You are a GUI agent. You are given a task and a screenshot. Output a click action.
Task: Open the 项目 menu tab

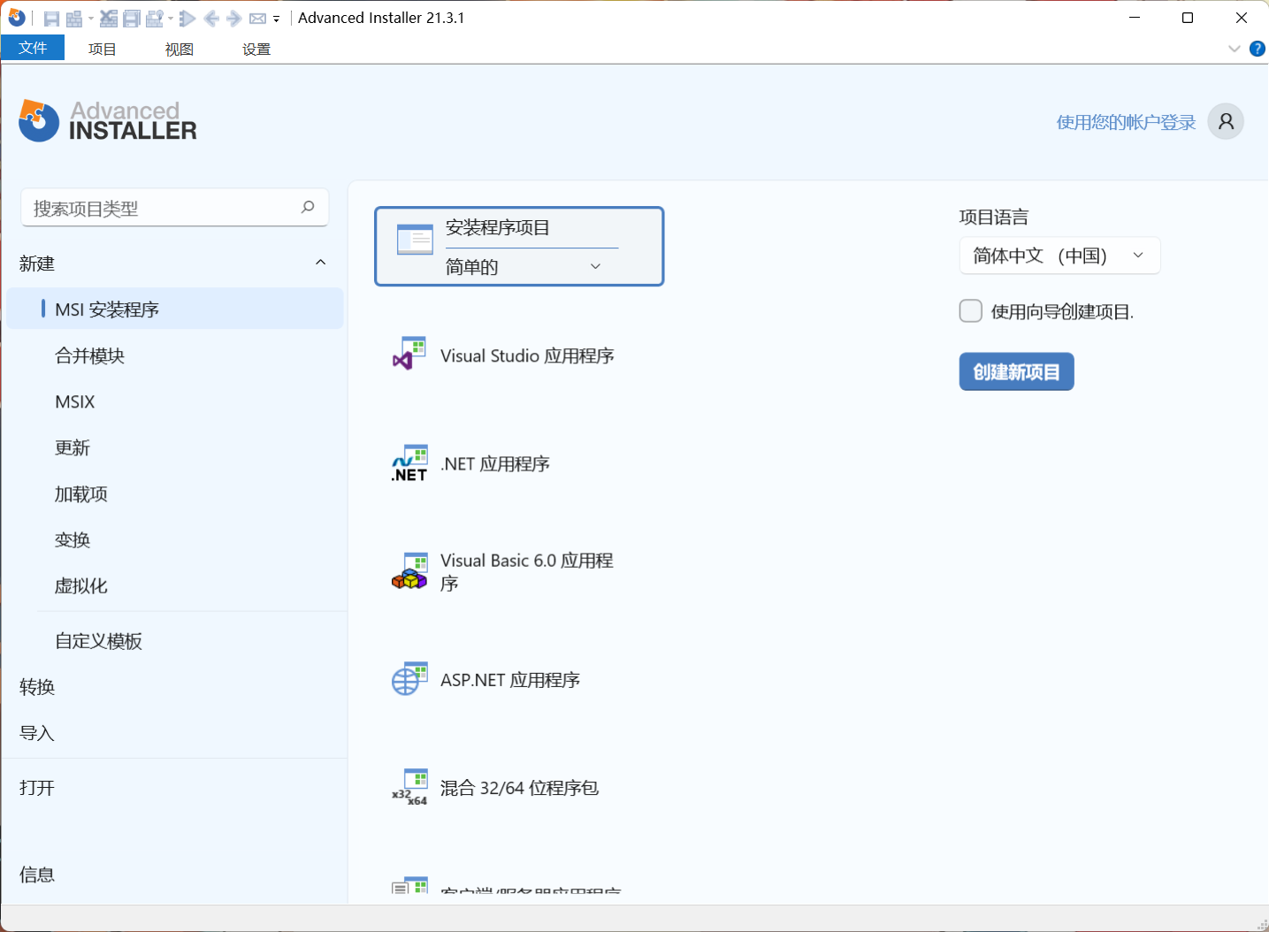click(x=103, y=50)
